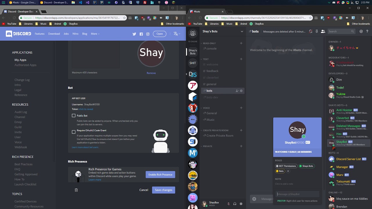
Task: Select Discord Server List member
Action: pos(348,159)
